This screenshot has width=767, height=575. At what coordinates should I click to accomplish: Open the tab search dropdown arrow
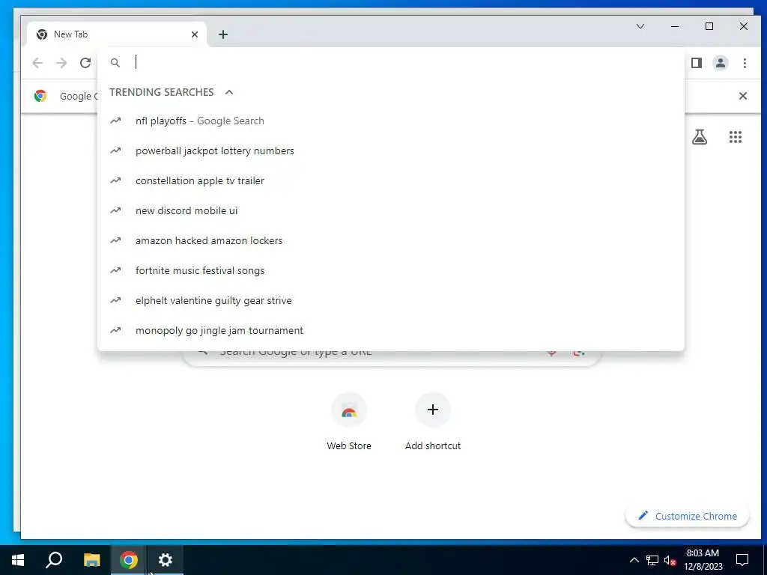point(640,26)
